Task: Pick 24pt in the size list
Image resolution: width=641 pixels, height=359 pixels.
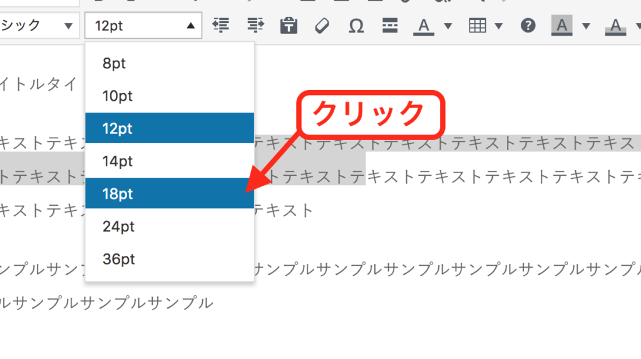Action: (x=169, y=226)
